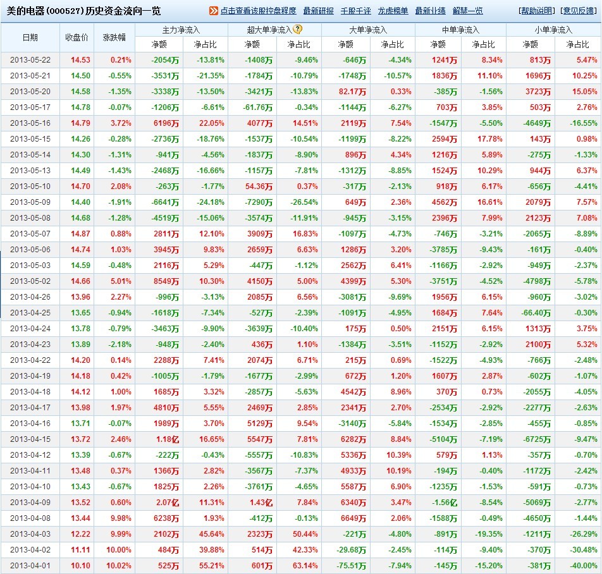The height and width of the screenshot is (574, 602).
Task: Click large order value 6649万
Action: [x=353, y=518]
